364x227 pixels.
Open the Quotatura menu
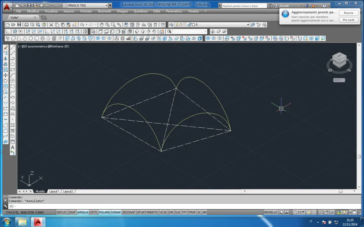point(140,11)
